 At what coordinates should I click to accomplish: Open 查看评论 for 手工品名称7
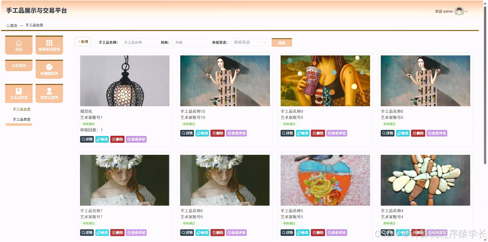tap(136, 233)
